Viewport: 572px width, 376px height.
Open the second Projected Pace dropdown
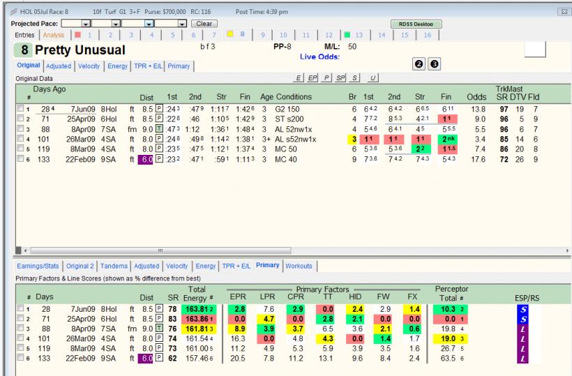coord(116,24)
